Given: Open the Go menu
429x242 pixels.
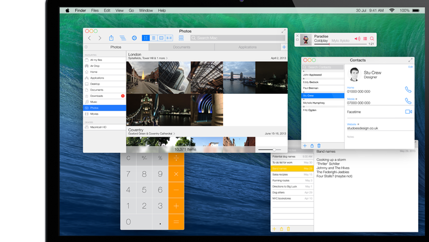Looking at the screenshot, I should point(131,10).
